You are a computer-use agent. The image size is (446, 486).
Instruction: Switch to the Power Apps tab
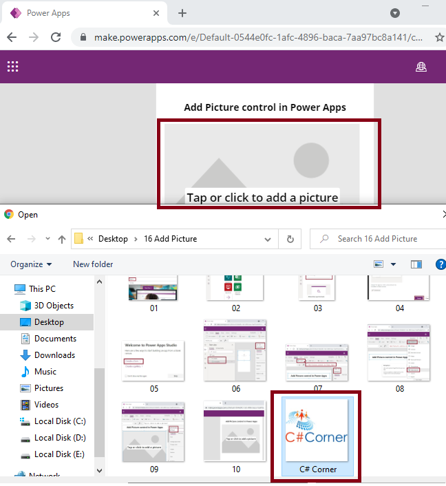84,13
